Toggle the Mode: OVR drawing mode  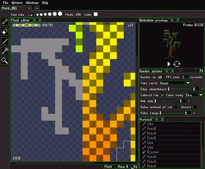pos(73,15)
